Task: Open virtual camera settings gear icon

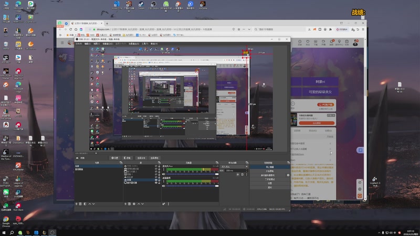Action: (288, 175)
